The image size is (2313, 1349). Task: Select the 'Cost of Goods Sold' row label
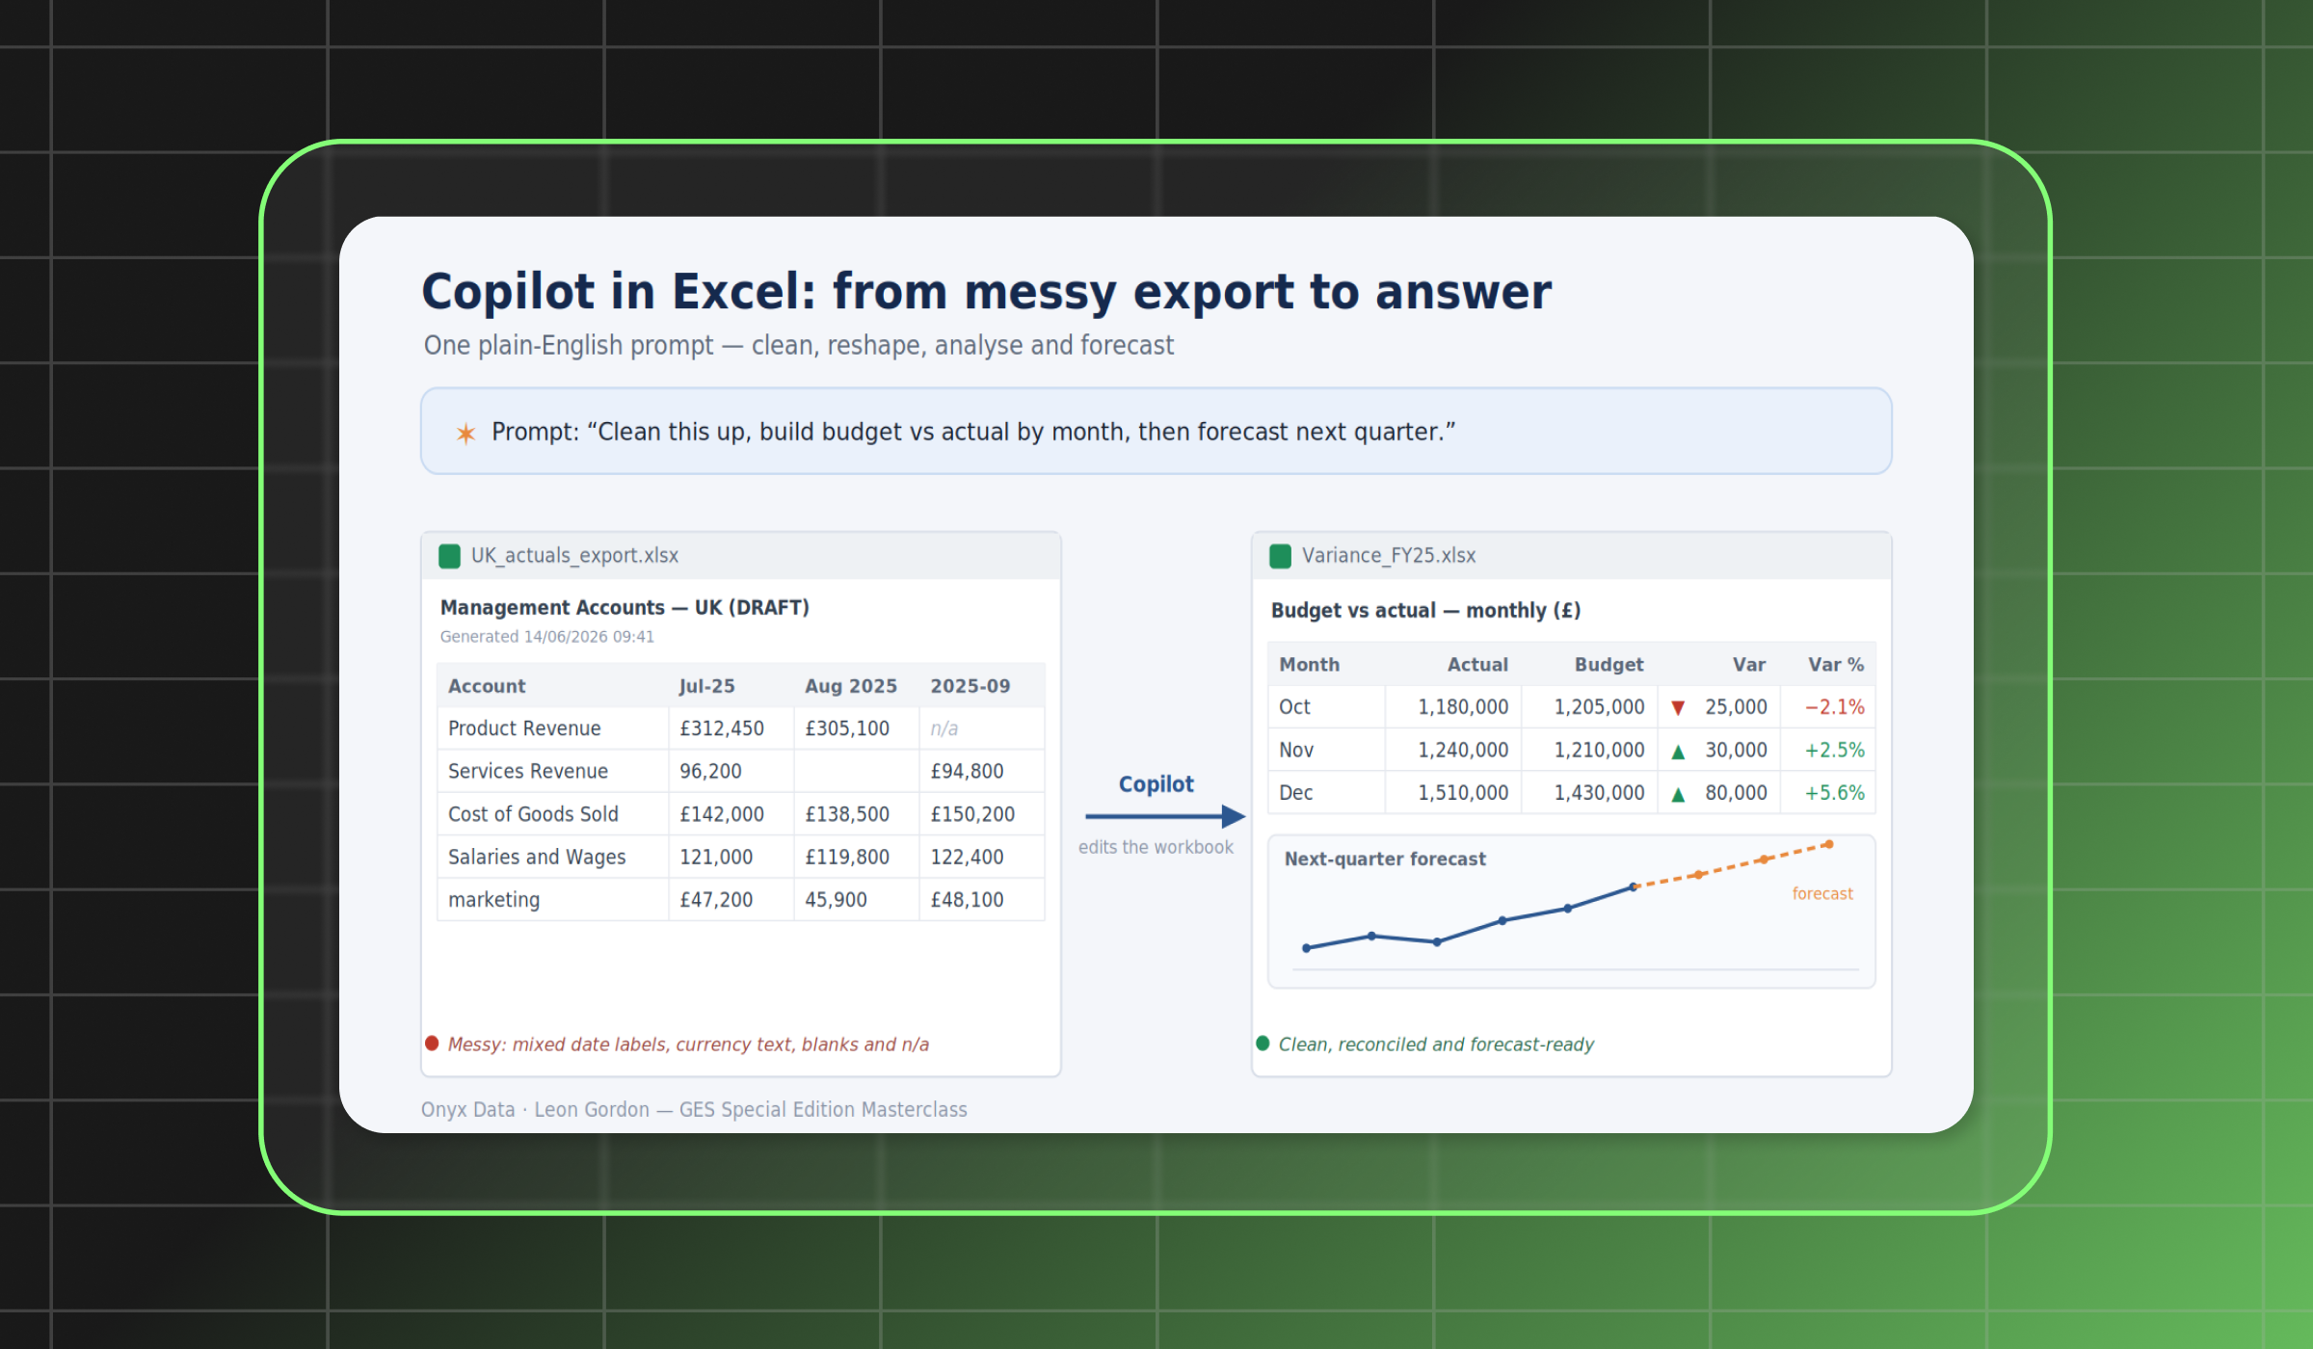(x=533, y=814)
